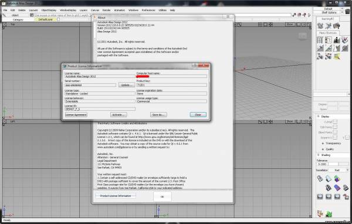Open the Render menu
Viewport: 352px width, 224px height.
(106, 10)
